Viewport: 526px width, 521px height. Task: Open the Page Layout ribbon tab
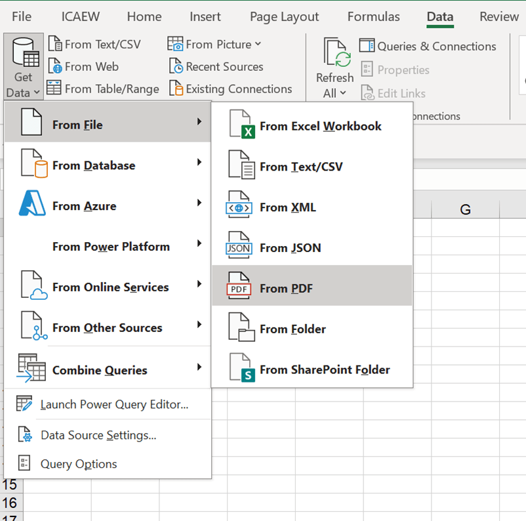click(284, 17)
